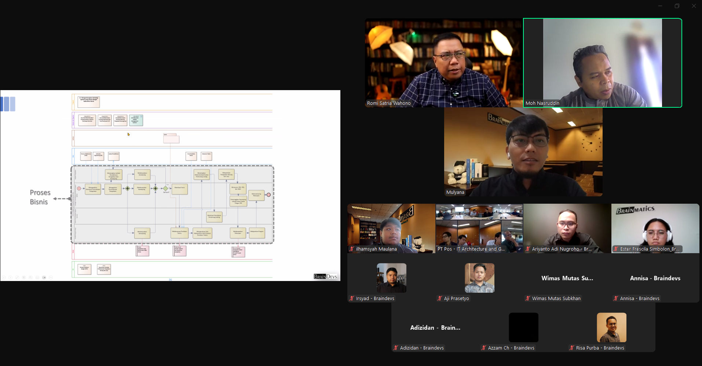Click the previous slide arrow in slideshow toolbar
This screenshot has height=366, width=702.
click(3, 278)
